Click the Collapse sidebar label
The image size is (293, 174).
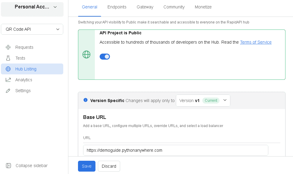pos(32,166)
